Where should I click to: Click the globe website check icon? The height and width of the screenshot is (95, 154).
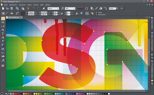click(101, 8)
